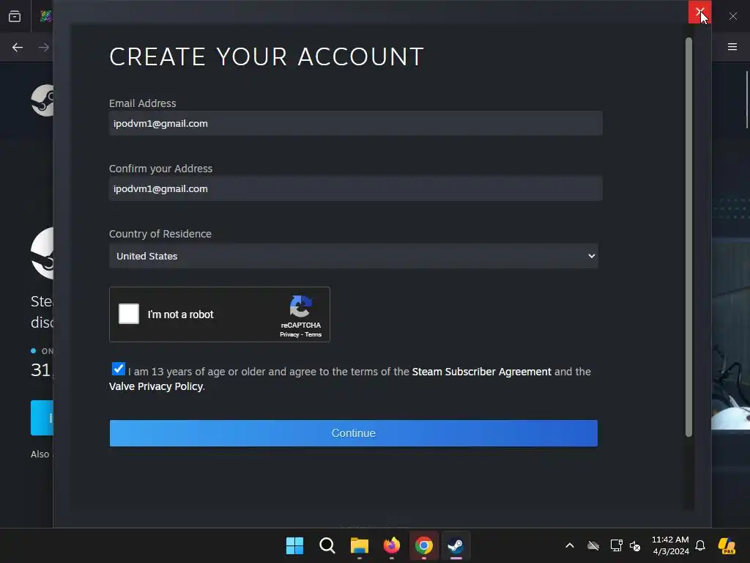Switch to Steam in the taskbar

tap(456, 545)
